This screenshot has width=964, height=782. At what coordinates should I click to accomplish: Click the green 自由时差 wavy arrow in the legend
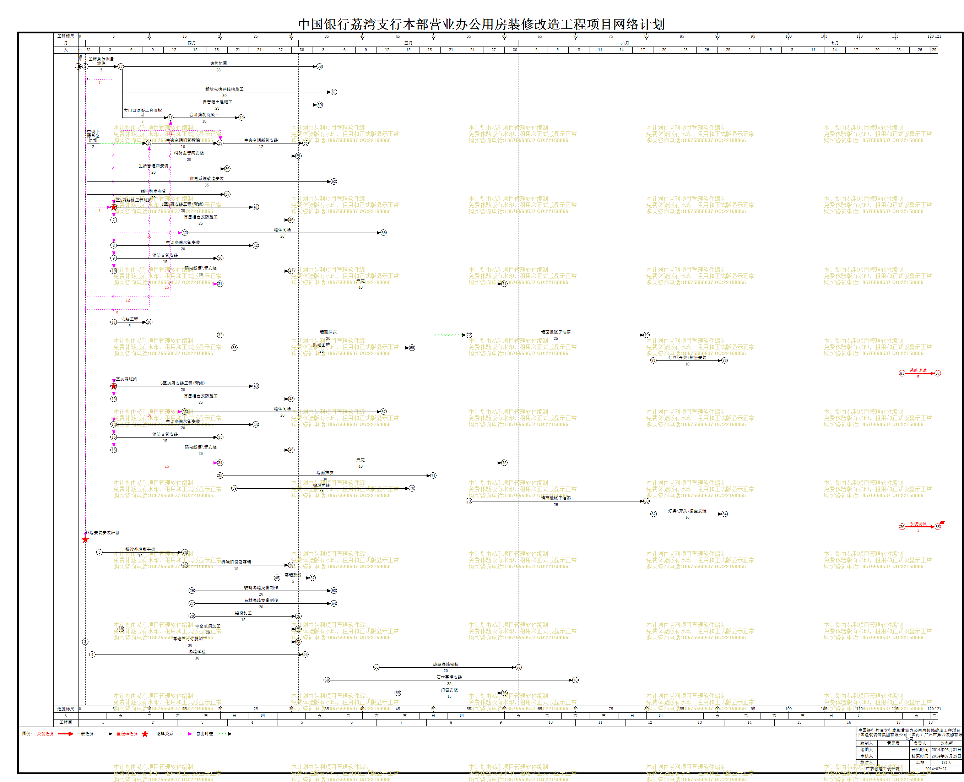pyautogui.click(x=224, y=734)
